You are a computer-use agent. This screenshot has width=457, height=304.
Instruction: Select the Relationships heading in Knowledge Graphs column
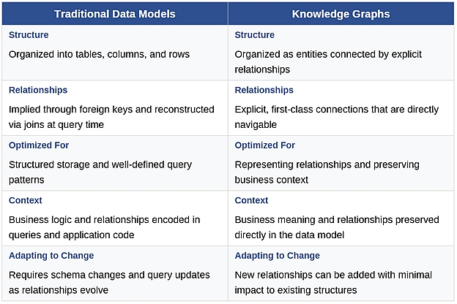(264, 90)
